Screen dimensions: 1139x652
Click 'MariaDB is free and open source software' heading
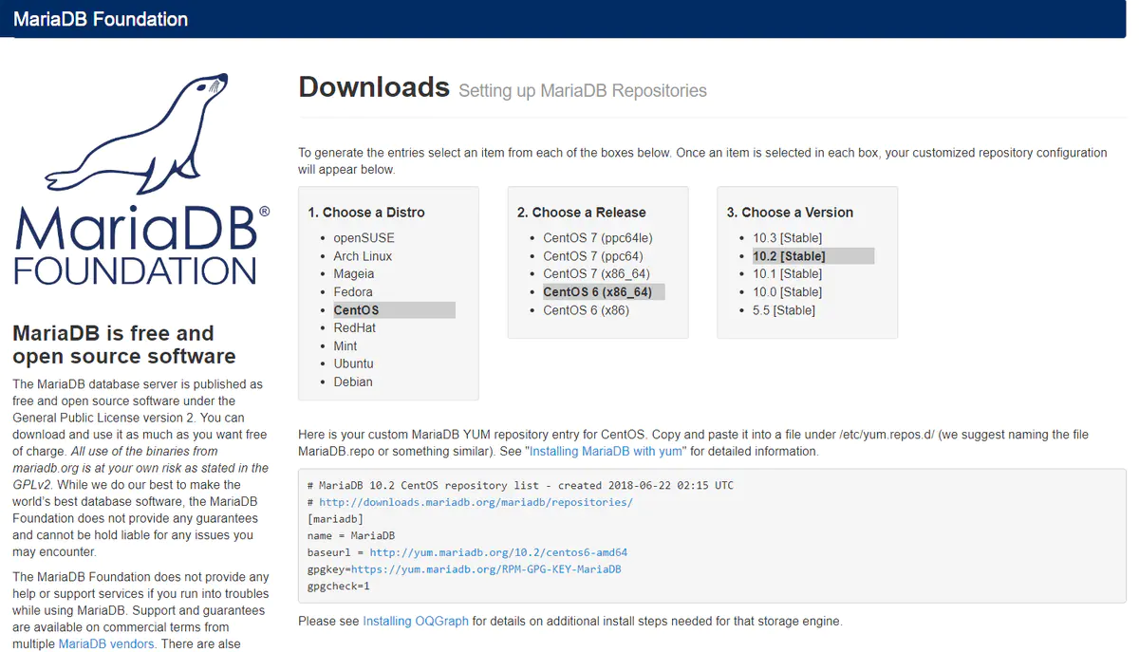[x=124, y=345]
